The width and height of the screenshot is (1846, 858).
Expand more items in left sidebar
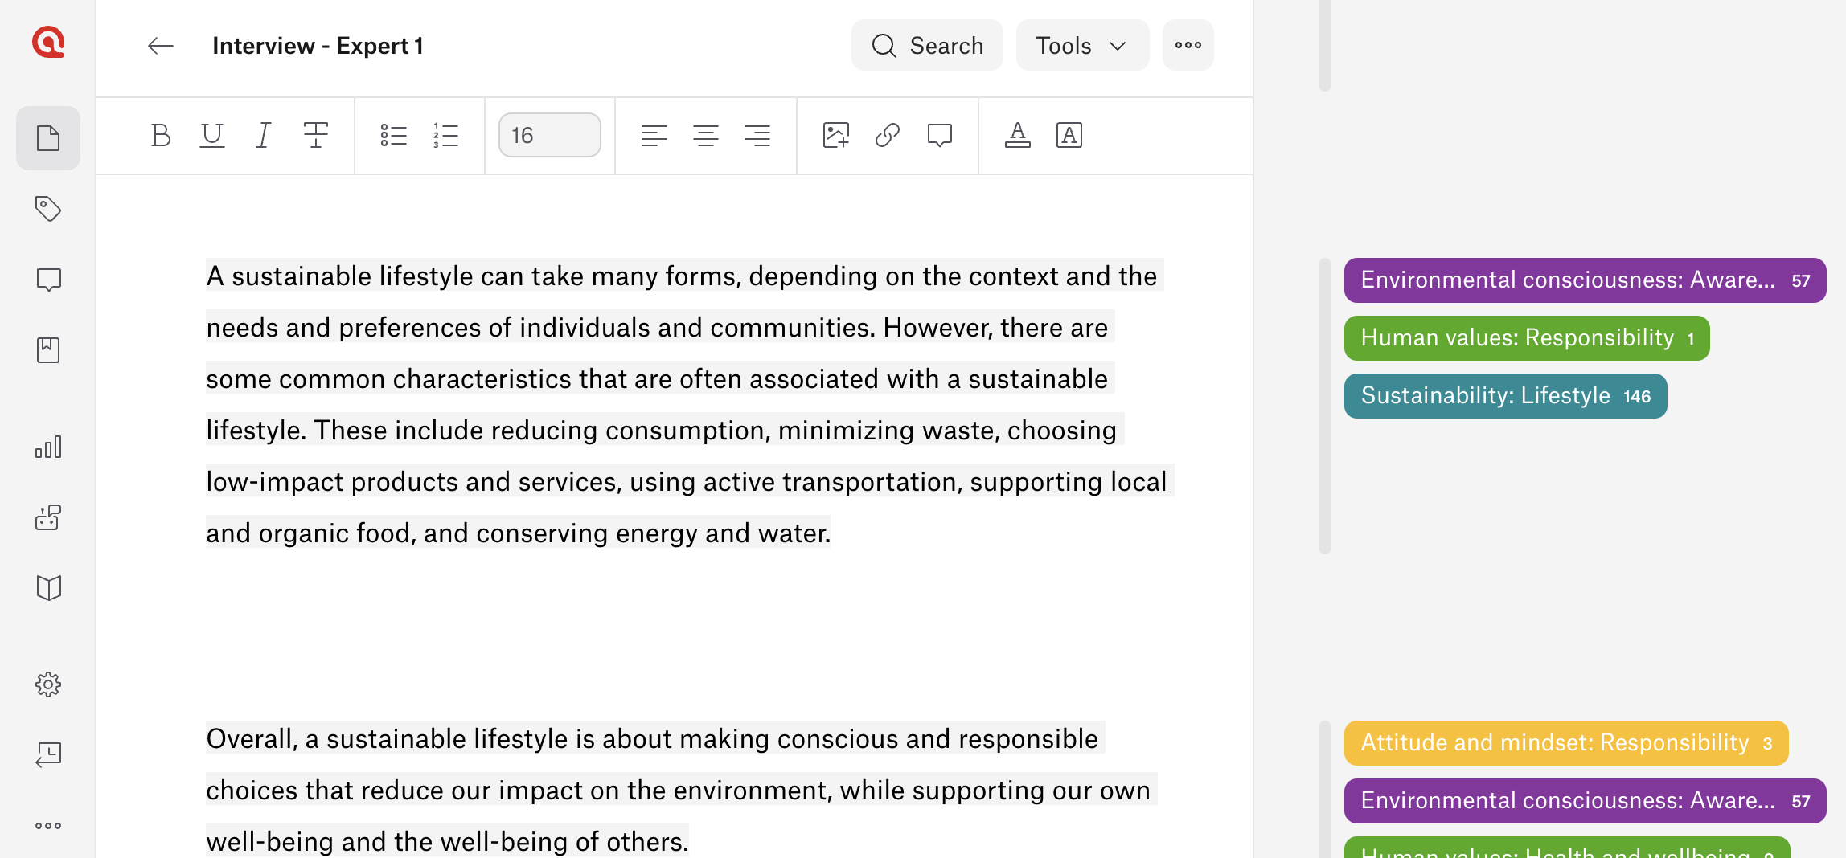click(48, 826)
